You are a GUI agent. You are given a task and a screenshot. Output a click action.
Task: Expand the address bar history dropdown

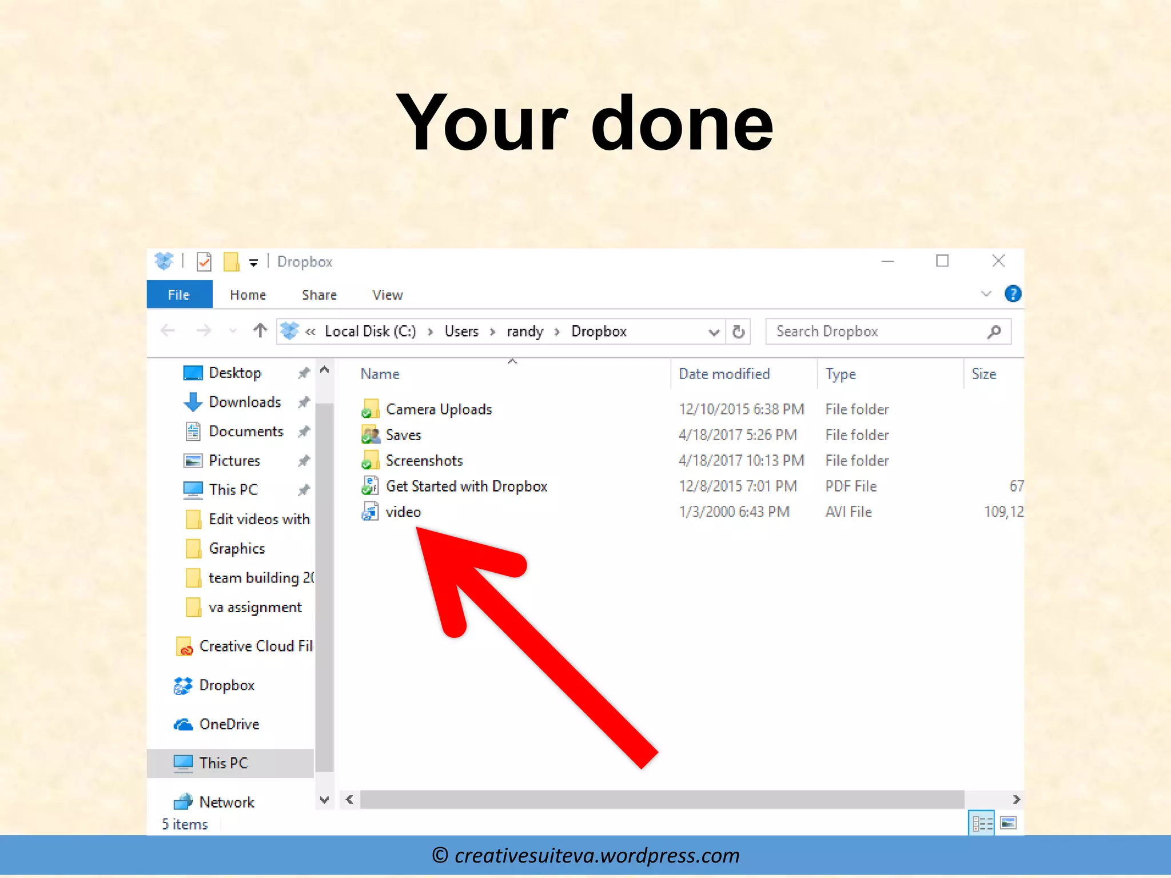coord(713,332)
